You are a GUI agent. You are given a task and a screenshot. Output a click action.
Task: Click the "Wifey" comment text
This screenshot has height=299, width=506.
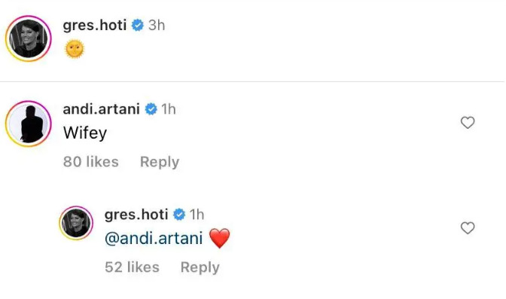coord(85,133)
